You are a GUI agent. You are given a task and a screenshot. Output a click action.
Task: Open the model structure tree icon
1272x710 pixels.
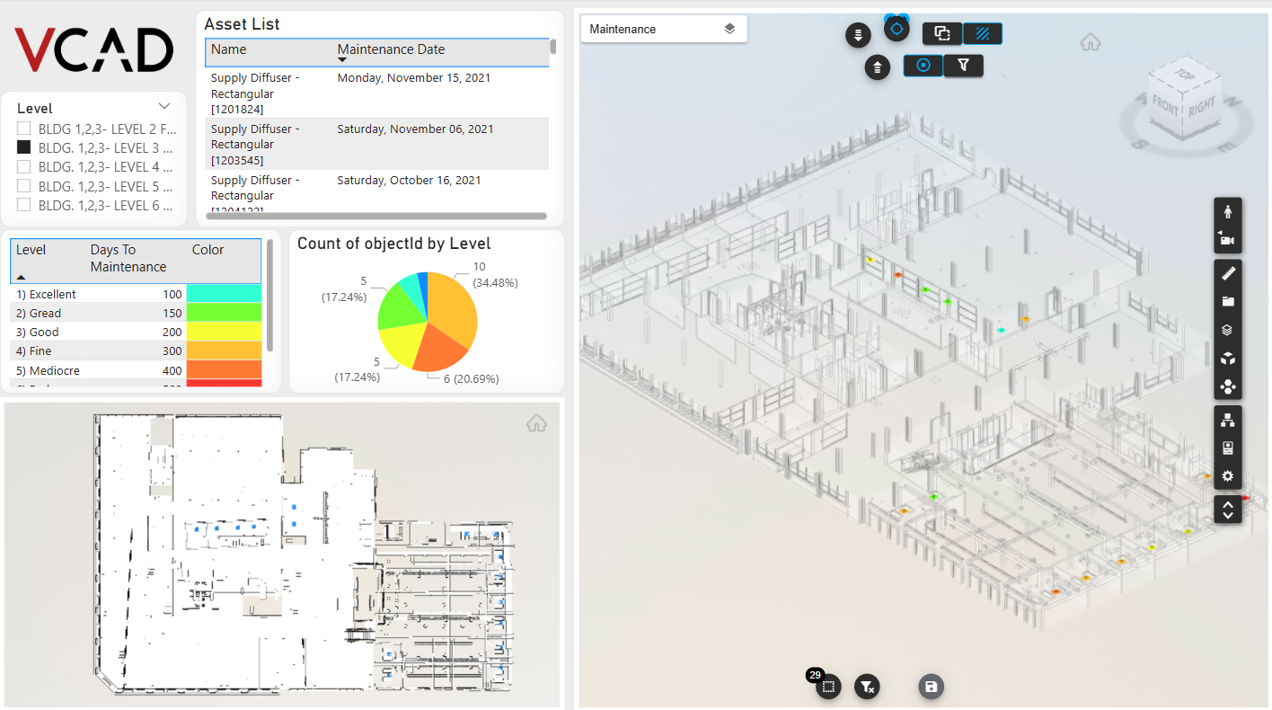click(x=1227, y=419)
